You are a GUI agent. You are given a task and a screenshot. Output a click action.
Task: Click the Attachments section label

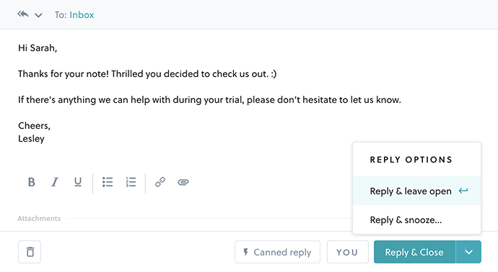pos(39,219)
